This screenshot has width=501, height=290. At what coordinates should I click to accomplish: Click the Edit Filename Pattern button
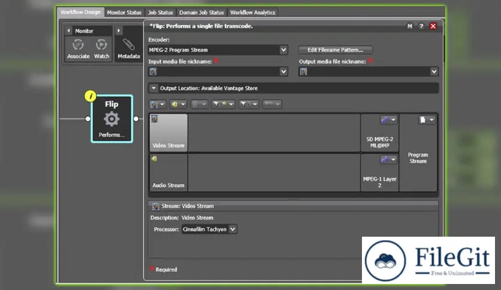tap(335, 50)
